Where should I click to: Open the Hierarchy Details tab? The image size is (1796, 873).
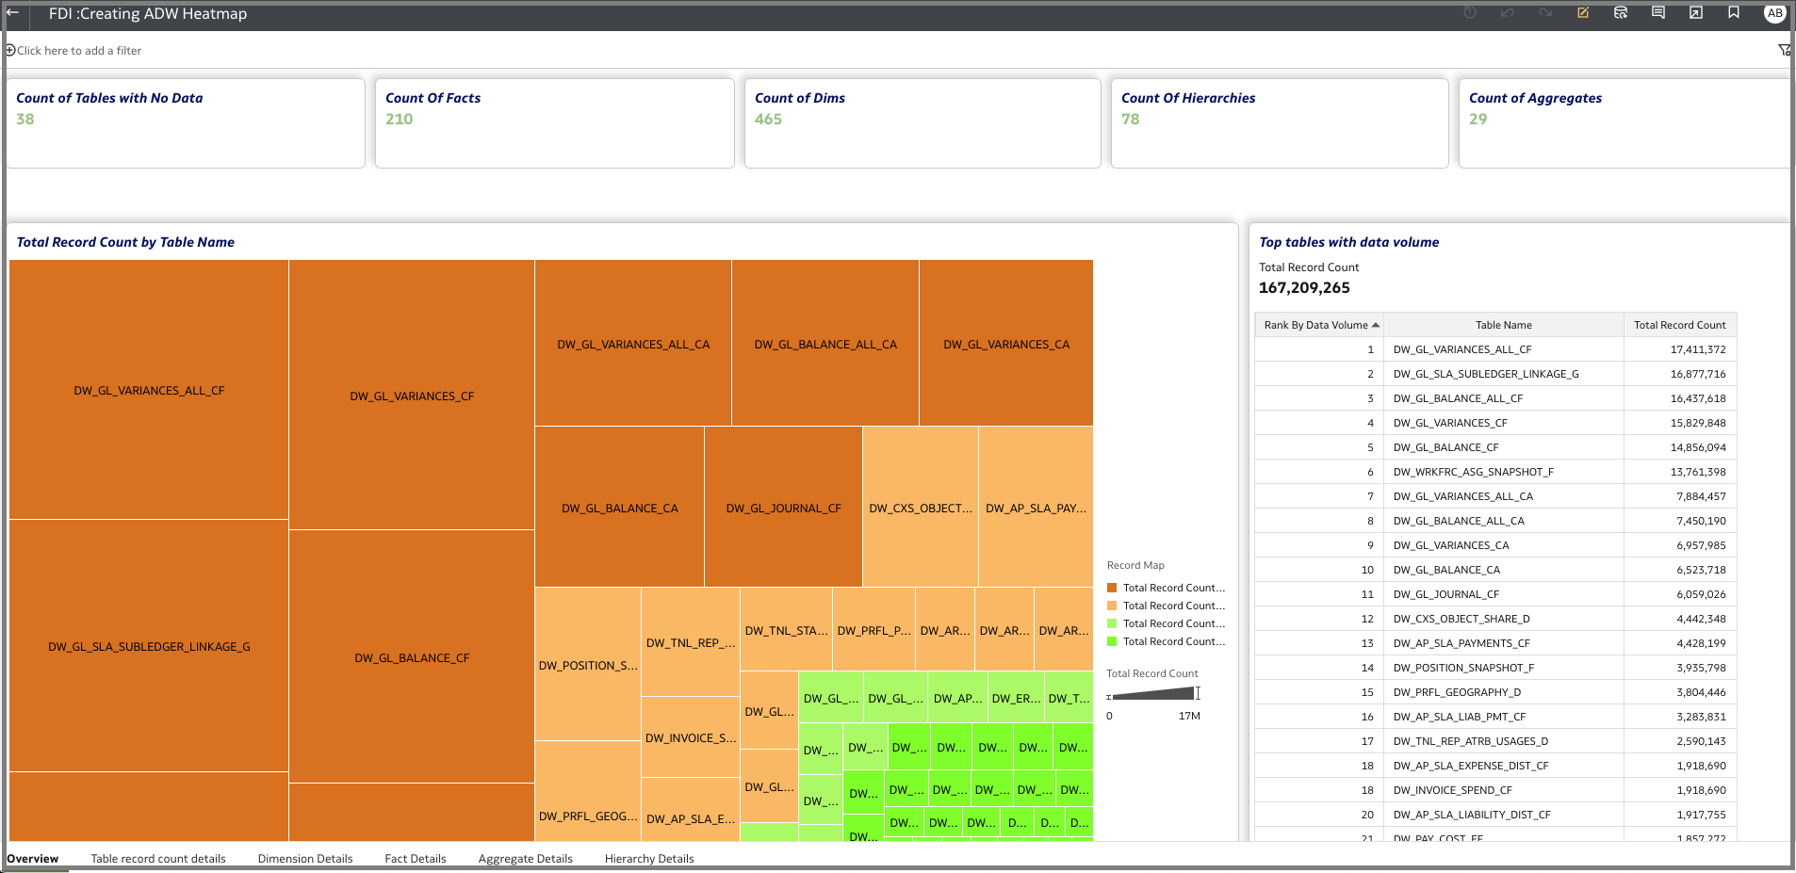coord(648,858)
